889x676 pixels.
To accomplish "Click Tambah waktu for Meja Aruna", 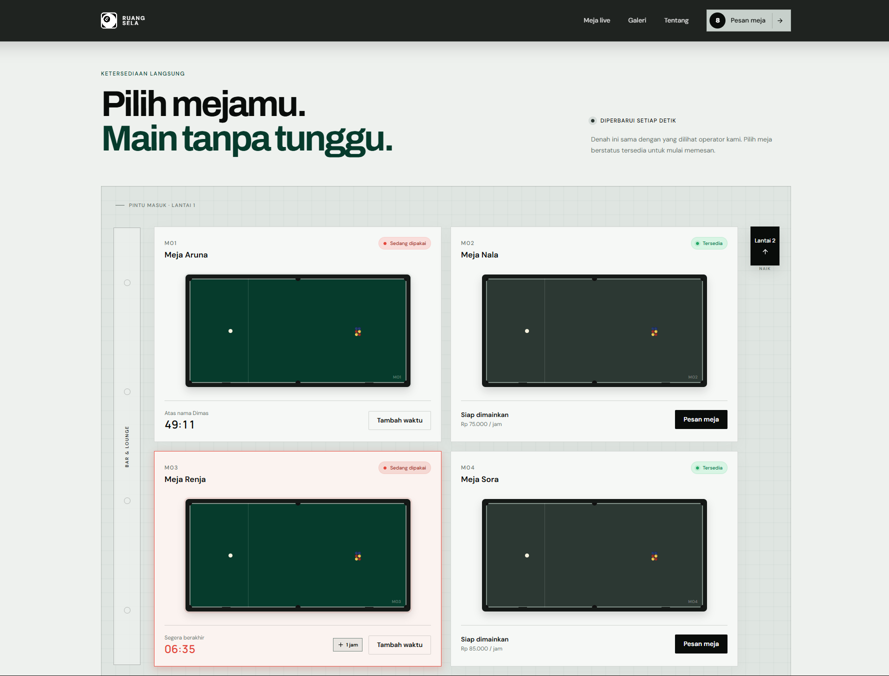I will 399,420.
